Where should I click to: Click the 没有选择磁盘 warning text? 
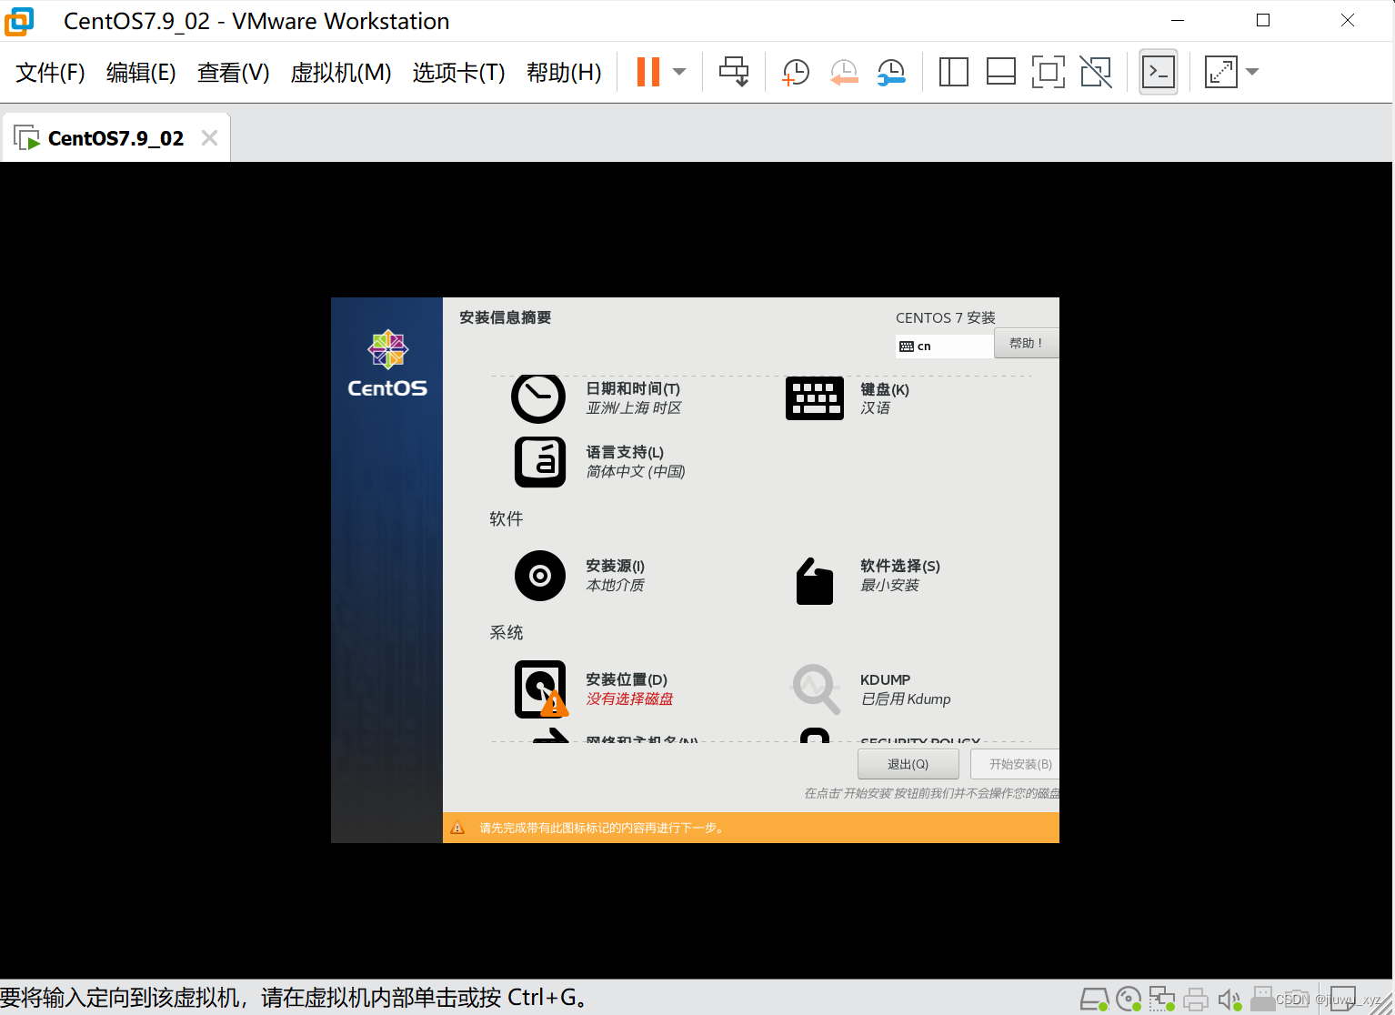coord(629,698)
